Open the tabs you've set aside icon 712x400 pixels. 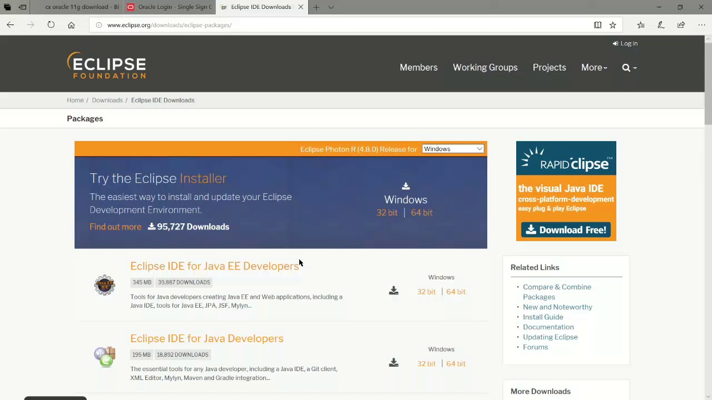(x=7, y=7)
